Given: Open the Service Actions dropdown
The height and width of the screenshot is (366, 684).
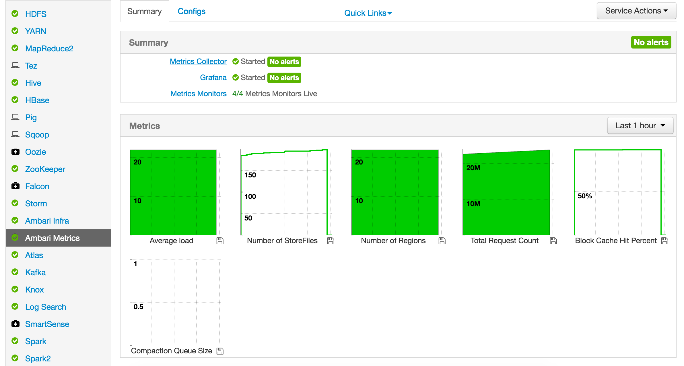Looking at the screenshot, I should click(x=636, y=11).
